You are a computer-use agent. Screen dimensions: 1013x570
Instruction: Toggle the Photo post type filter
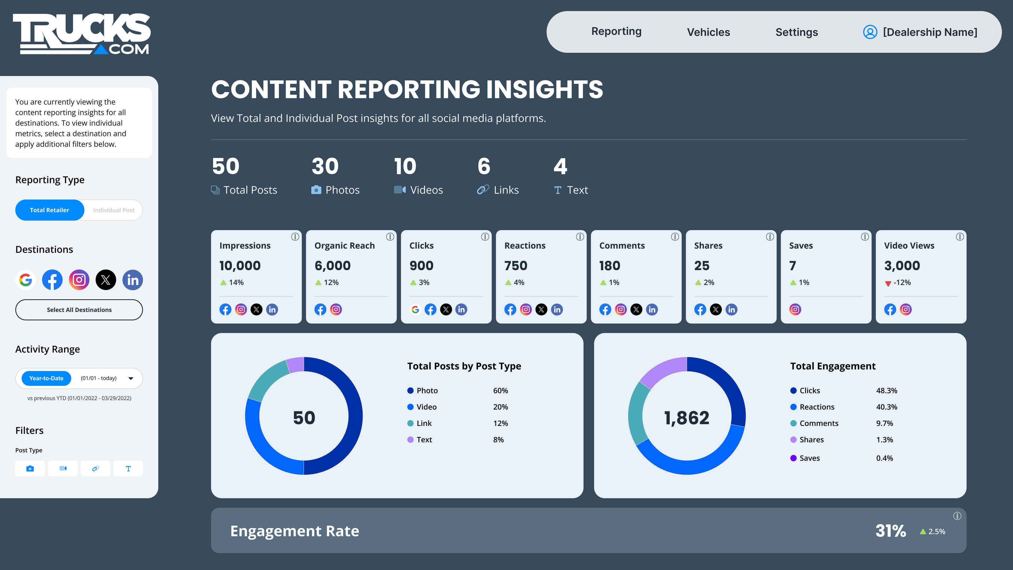[x=30, y=468]
